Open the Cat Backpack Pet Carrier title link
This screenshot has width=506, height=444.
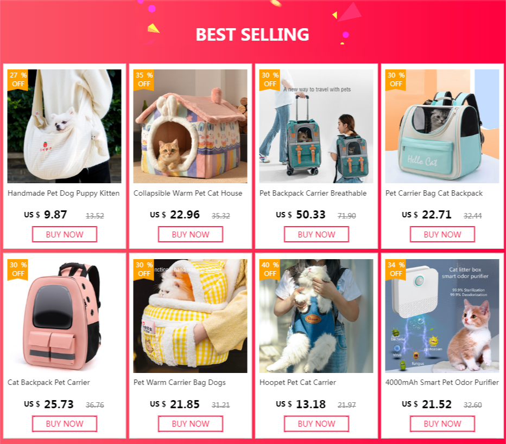49,382
